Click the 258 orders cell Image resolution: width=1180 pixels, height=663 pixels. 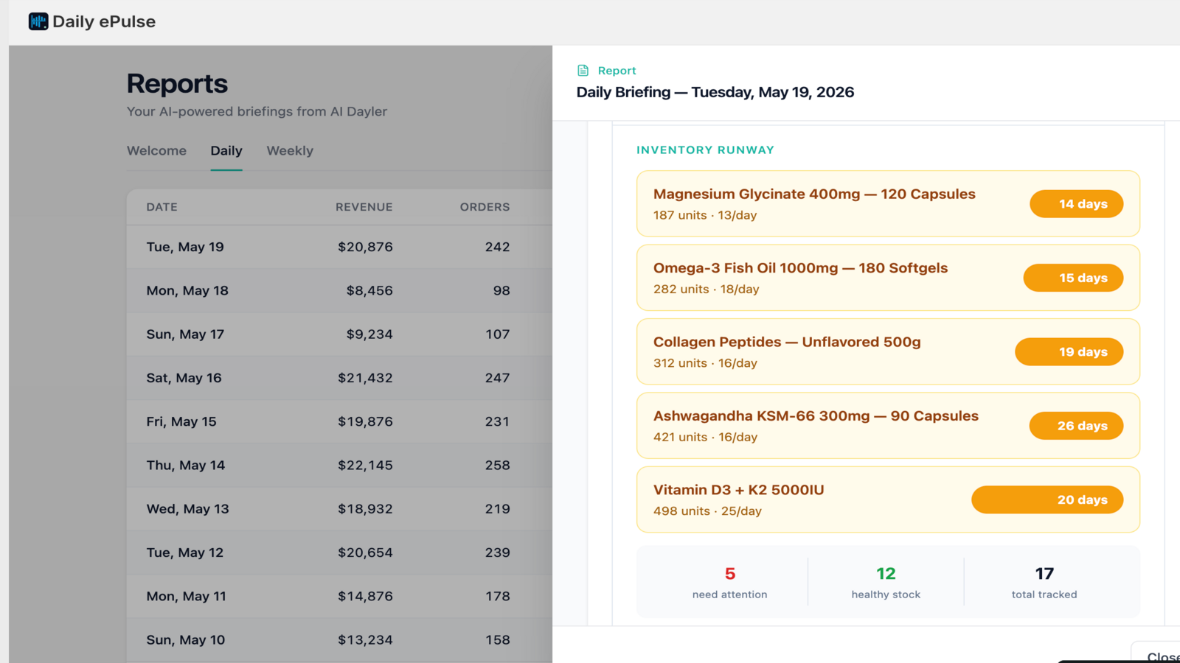click(x=497, y=465)
